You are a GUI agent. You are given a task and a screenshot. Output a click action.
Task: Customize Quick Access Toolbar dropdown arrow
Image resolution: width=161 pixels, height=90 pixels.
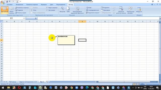[x=21, y=1]
